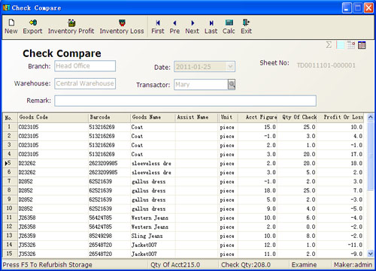The image size is (376, 271).
Task: Open Inventory Profit from the toolbar
Action: [71, 26]
